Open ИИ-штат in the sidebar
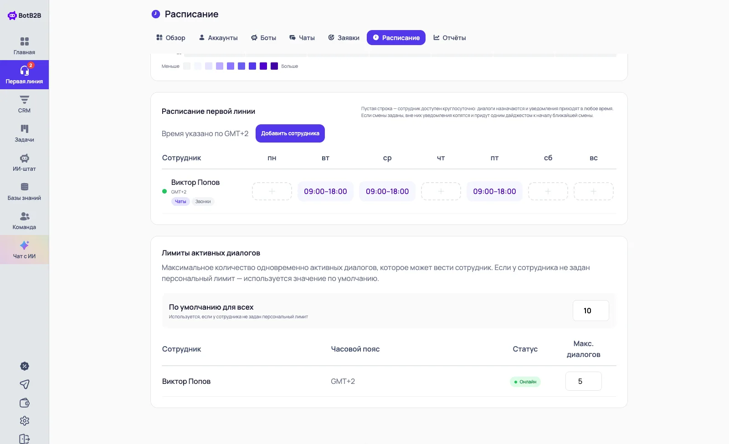Image resolution: width=729 pixels, height=444 pixels. 25,163
